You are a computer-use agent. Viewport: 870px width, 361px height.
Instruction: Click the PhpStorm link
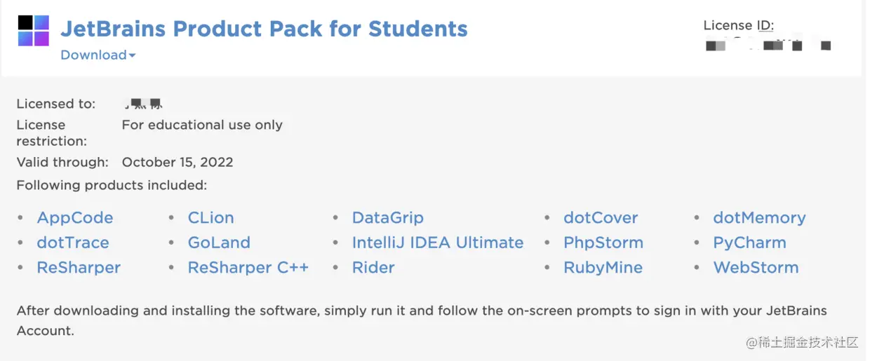pos(603,243)
